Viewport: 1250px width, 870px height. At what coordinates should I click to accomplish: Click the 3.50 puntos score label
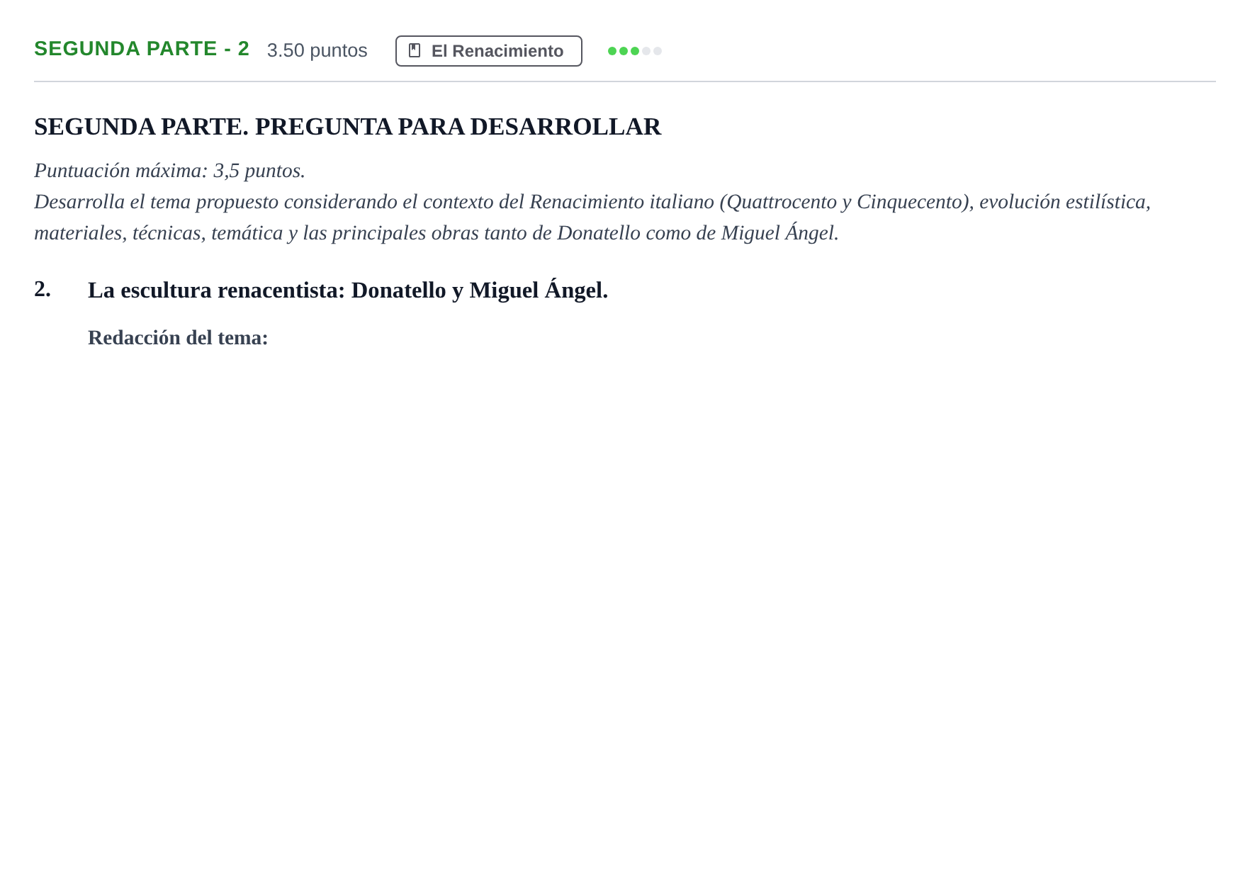point(317,50)
